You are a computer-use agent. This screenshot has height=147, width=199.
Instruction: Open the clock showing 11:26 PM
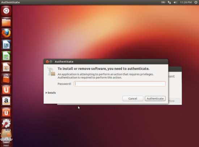pyautogui.click(x=186, y=2)
